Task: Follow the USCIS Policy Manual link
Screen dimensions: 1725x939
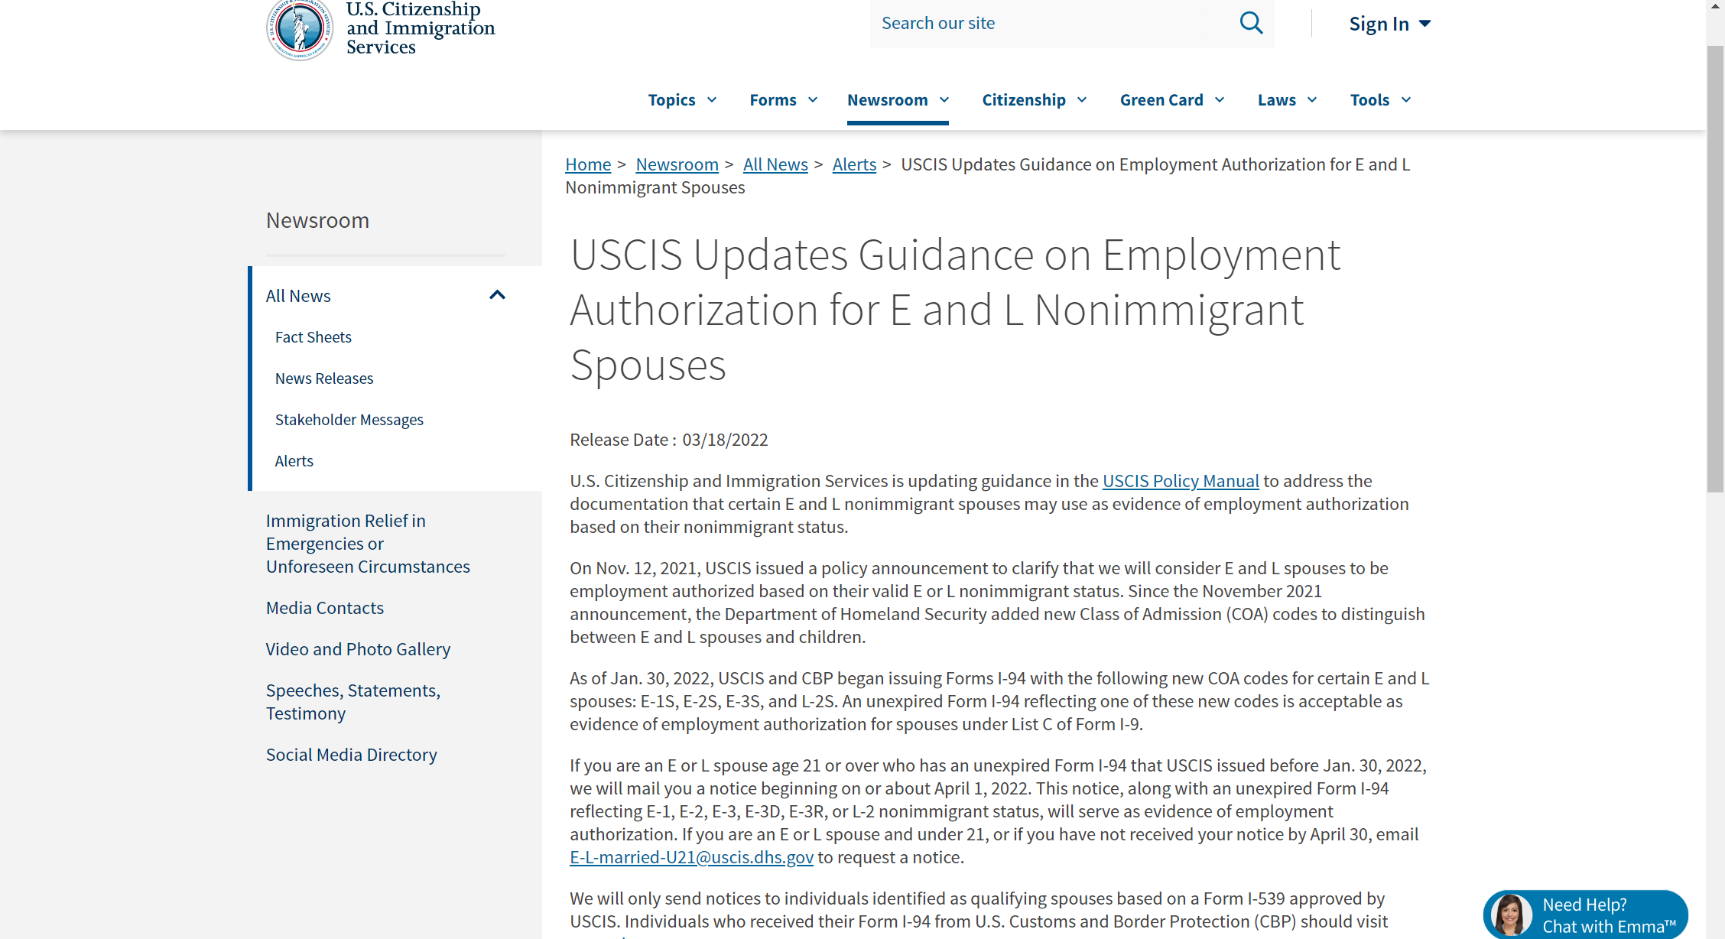Action: click(1181, 481)
